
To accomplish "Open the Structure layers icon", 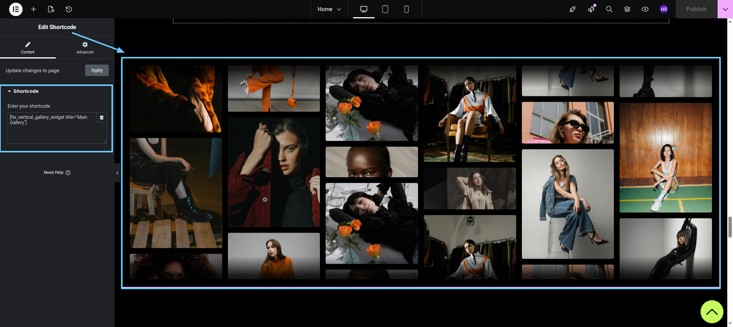I will tap(627, 9).
